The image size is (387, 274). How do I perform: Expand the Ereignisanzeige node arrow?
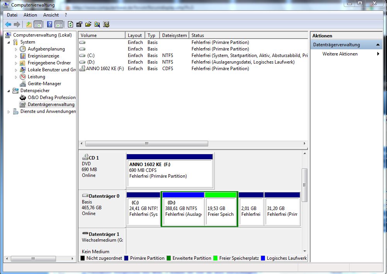[x=16, y=56]
